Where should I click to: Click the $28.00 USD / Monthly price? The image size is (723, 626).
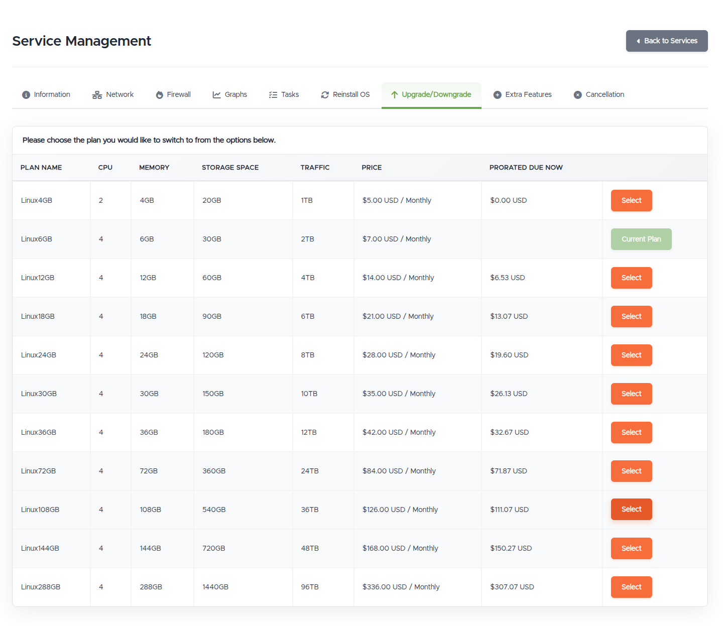pos(399,355)
